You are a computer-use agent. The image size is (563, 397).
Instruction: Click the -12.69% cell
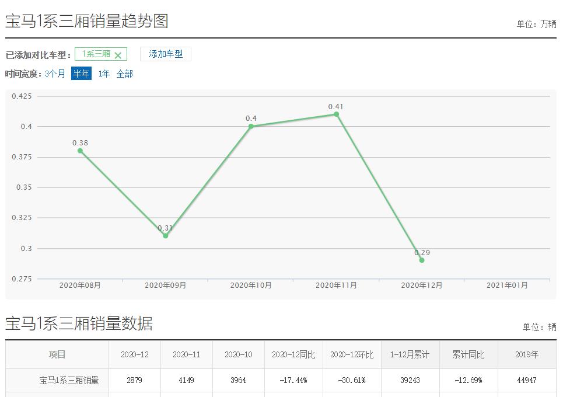pyautogui.click(x=468, y=380)
